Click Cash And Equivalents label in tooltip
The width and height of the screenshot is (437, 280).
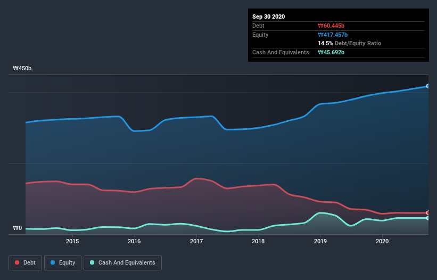click(281, 52)
